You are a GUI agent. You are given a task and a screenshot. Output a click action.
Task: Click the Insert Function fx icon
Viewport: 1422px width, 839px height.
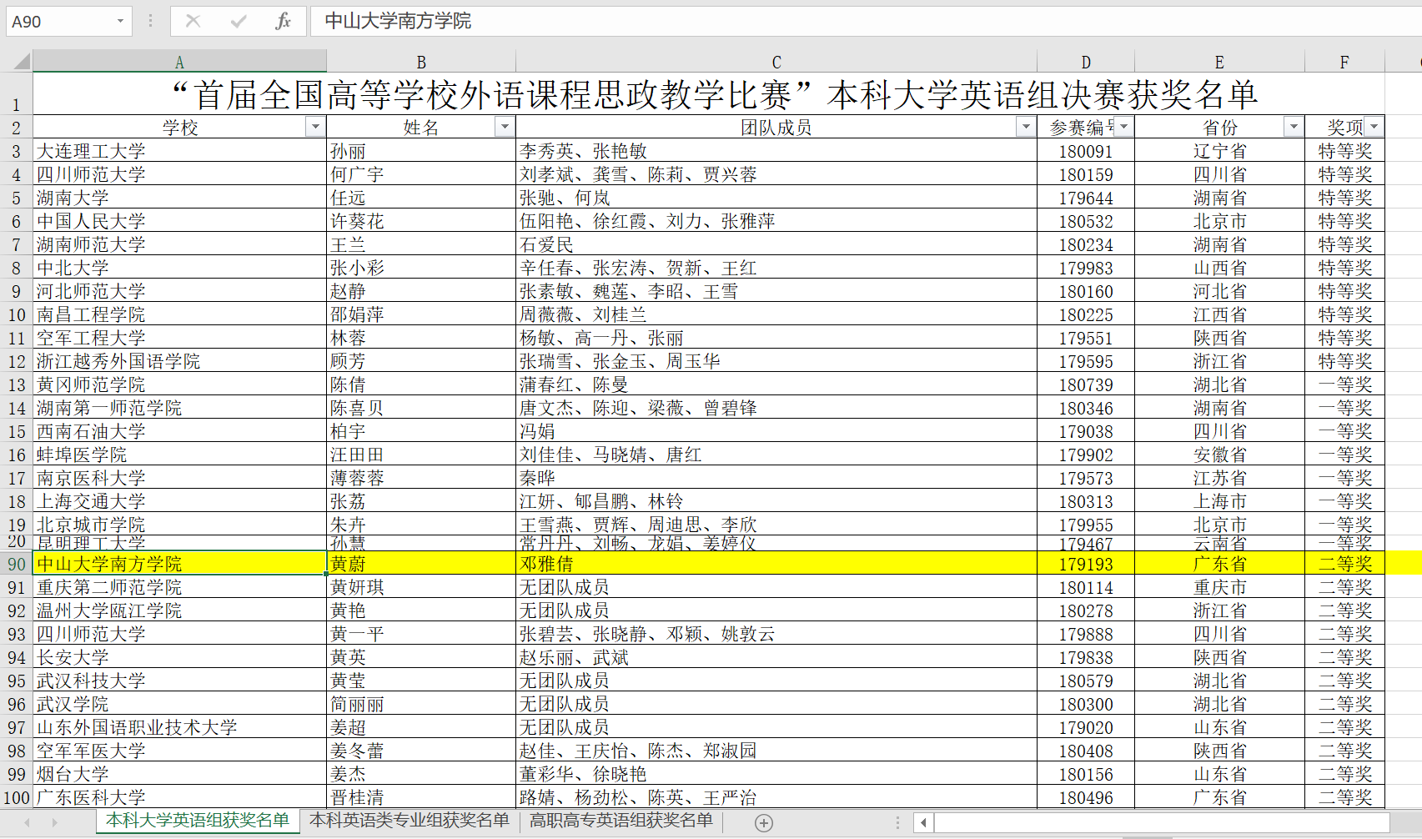click(x=283, y=21)
